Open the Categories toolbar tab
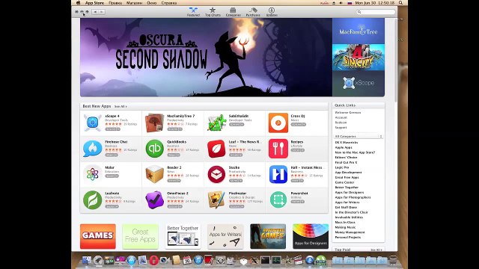 233,12
